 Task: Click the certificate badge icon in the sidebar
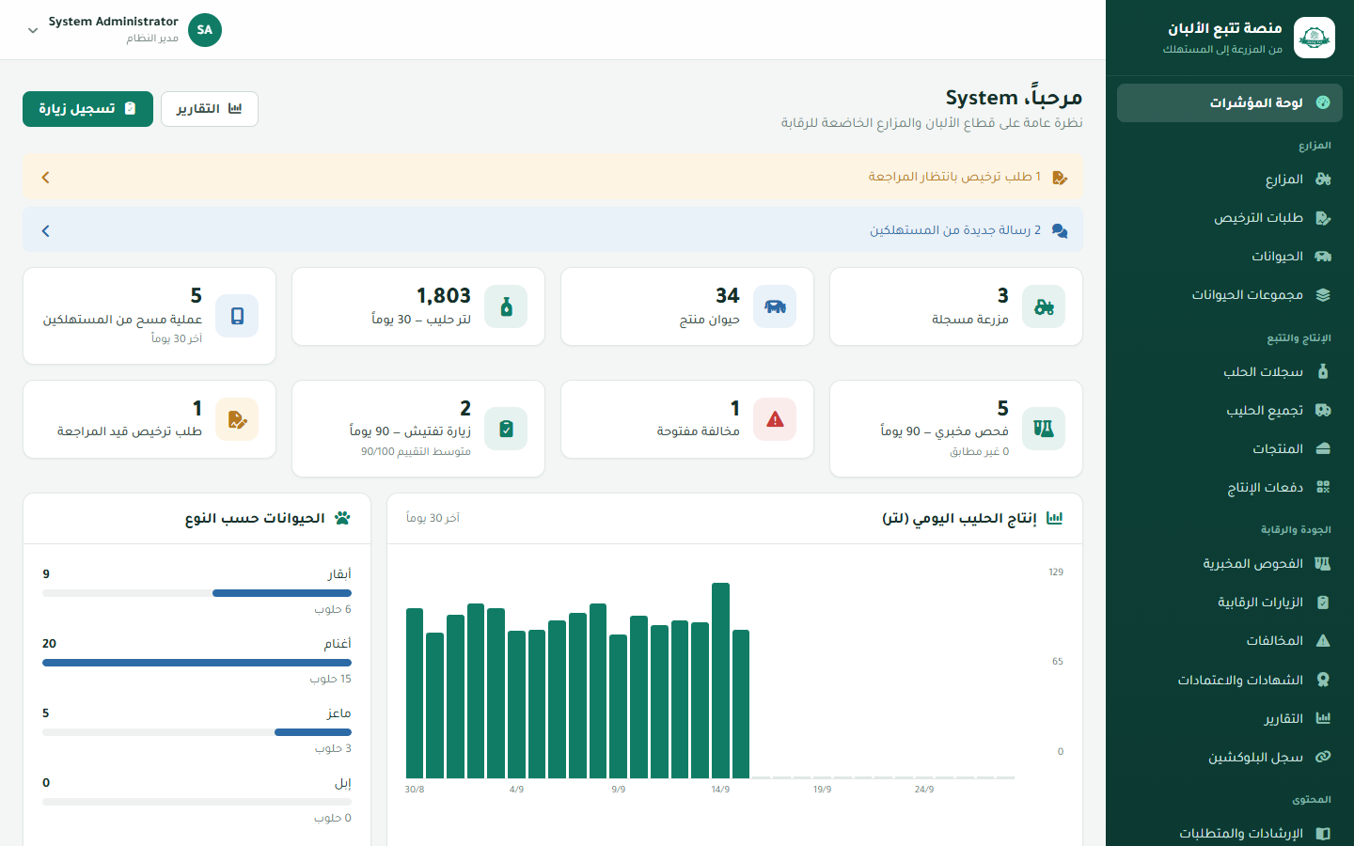tap(1323, 680)
